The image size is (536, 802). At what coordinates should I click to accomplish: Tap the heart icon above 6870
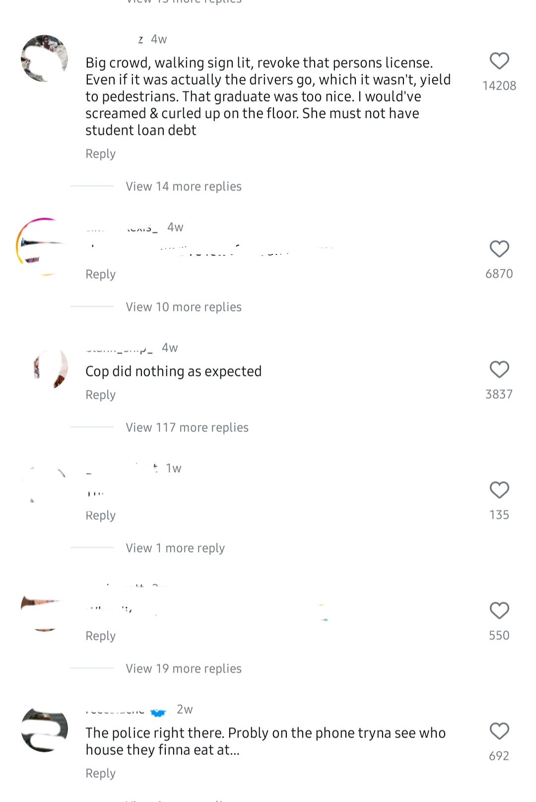click(x=499, y=249)
